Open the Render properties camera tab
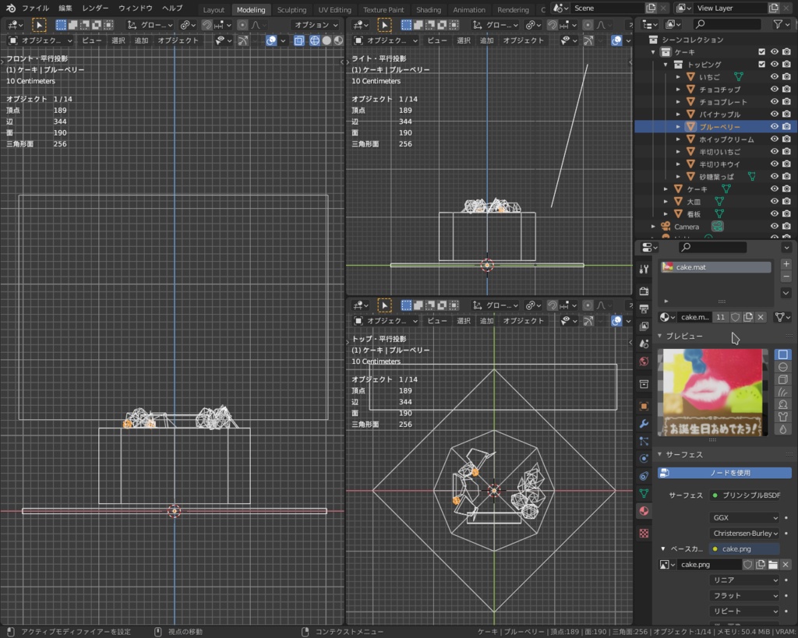Viewport: 798px width, 638px height. pos(644,291)
